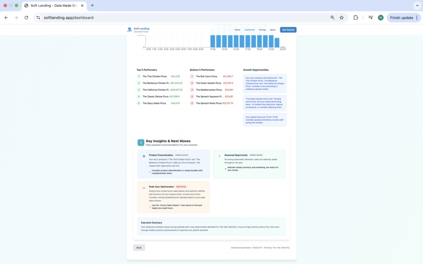Viewport: 423px width, 264px height.
Task: Click red rank badge beside Green Garden Pizza
Action: [x=192, y=83]
